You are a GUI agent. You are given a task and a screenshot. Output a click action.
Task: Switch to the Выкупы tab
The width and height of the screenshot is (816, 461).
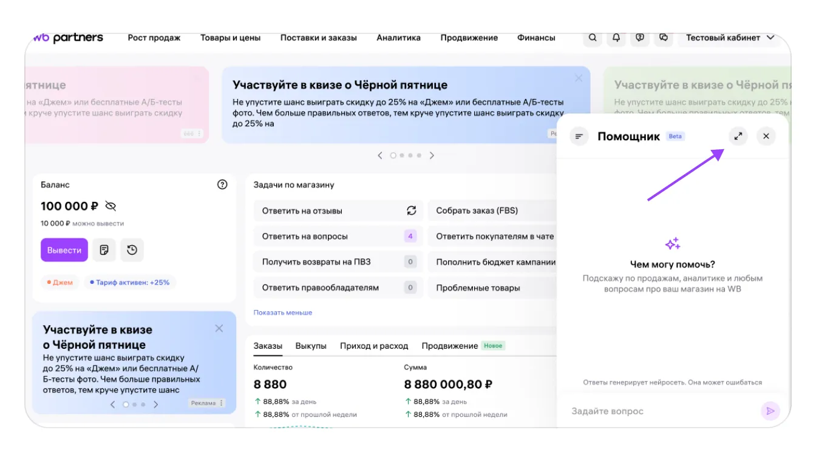(311, 346)
